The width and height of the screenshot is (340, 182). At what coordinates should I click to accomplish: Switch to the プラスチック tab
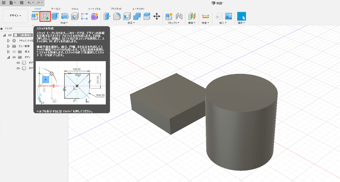(x=116, y=9)
